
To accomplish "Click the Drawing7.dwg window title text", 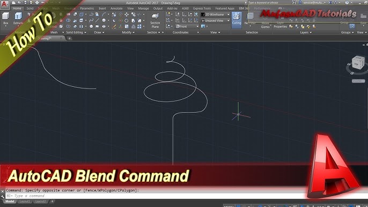I will [x=171, y=3].
